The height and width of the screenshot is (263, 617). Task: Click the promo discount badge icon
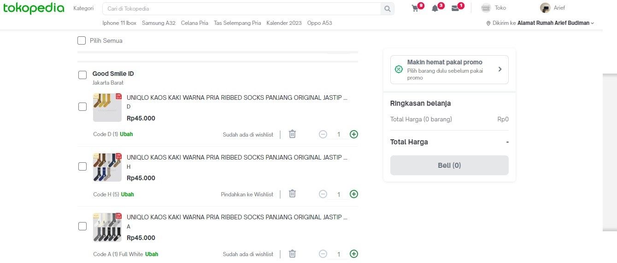[x=399, y=69]
